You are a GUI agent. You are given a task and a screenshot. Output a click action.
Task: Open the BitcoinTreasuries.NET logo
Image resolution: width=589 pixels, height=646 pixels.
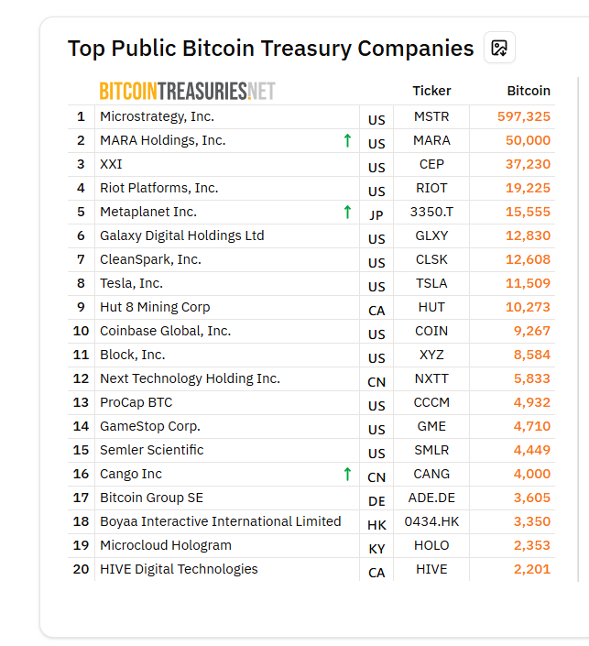[188, 91]
